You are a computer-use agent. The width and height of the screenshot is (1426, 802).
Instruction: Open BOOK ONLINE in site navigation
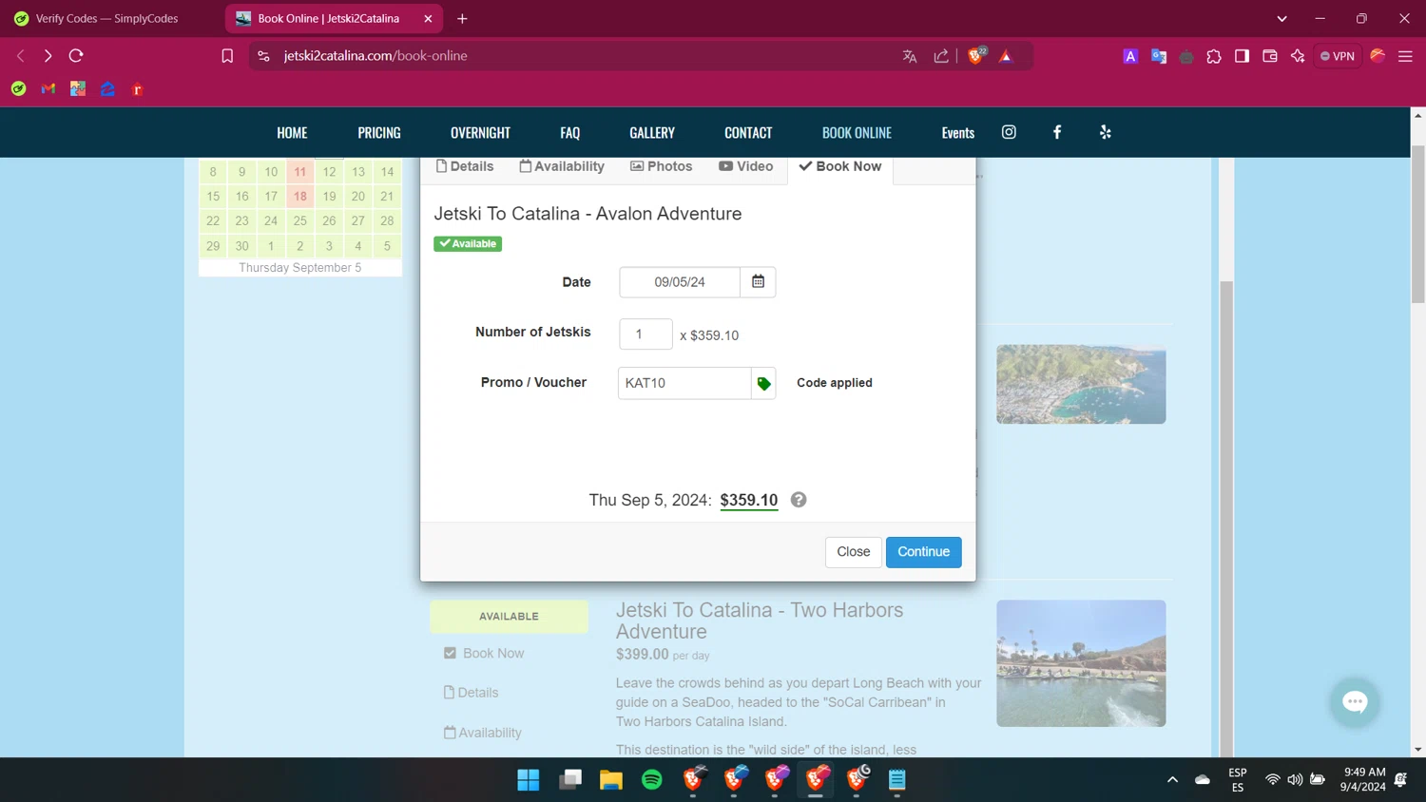point(857,133)
